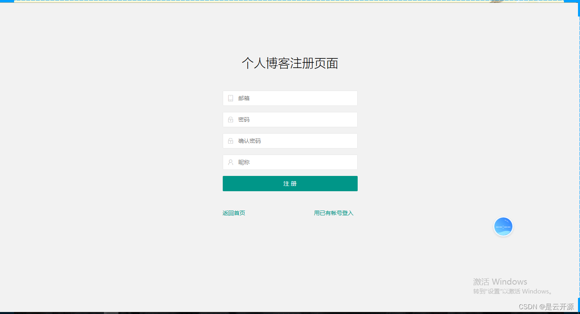Click the 个人博客注册页面 heading text
Image resolution: width=580 pixels, height=314 pixels.
290,63
